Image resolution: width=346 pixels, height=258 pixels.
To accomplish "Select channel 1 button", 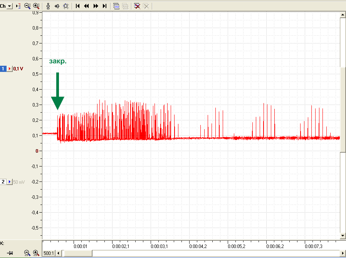I will click(x=3, y=69).
